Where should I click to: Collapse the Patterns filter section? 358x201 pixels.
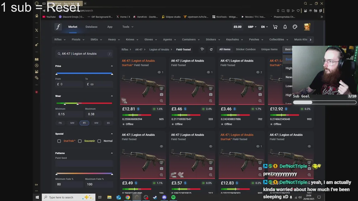coord(112,153)
